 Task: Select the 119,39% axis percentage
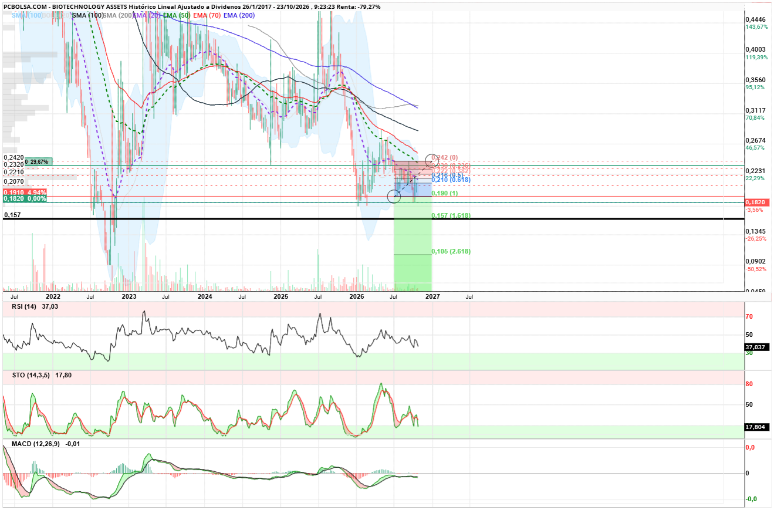(x=757, y=58)
